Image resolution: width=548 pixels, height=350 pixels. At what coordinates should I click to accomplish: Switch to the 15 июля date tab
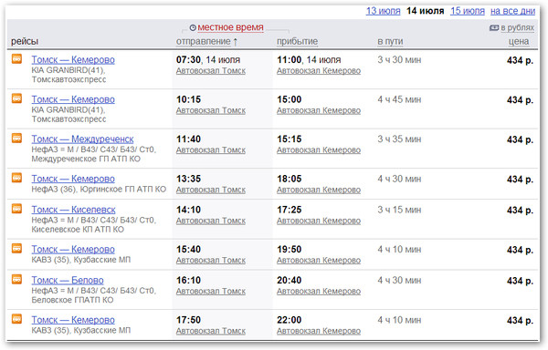[468, 11]
